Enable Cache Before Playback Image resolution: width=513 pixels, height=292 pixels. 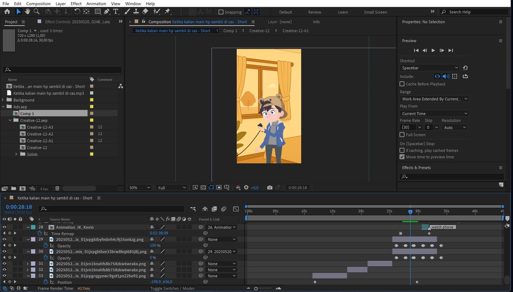coord(402,84)
